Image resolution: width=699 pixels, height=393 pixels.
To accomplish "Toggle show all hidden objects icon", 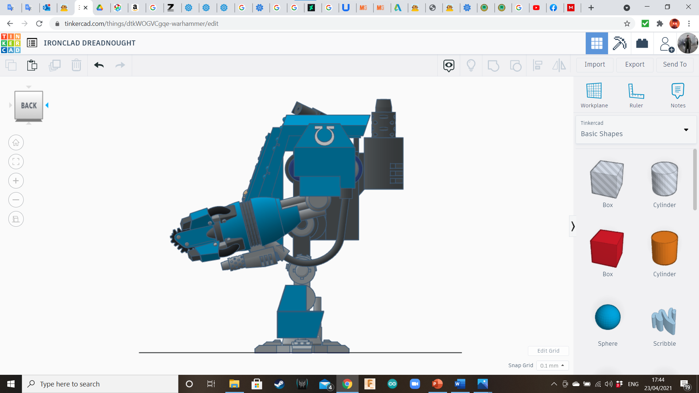I will point(471,65).
